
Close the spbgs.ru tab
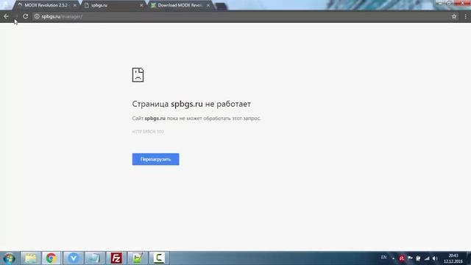[141, 5]
